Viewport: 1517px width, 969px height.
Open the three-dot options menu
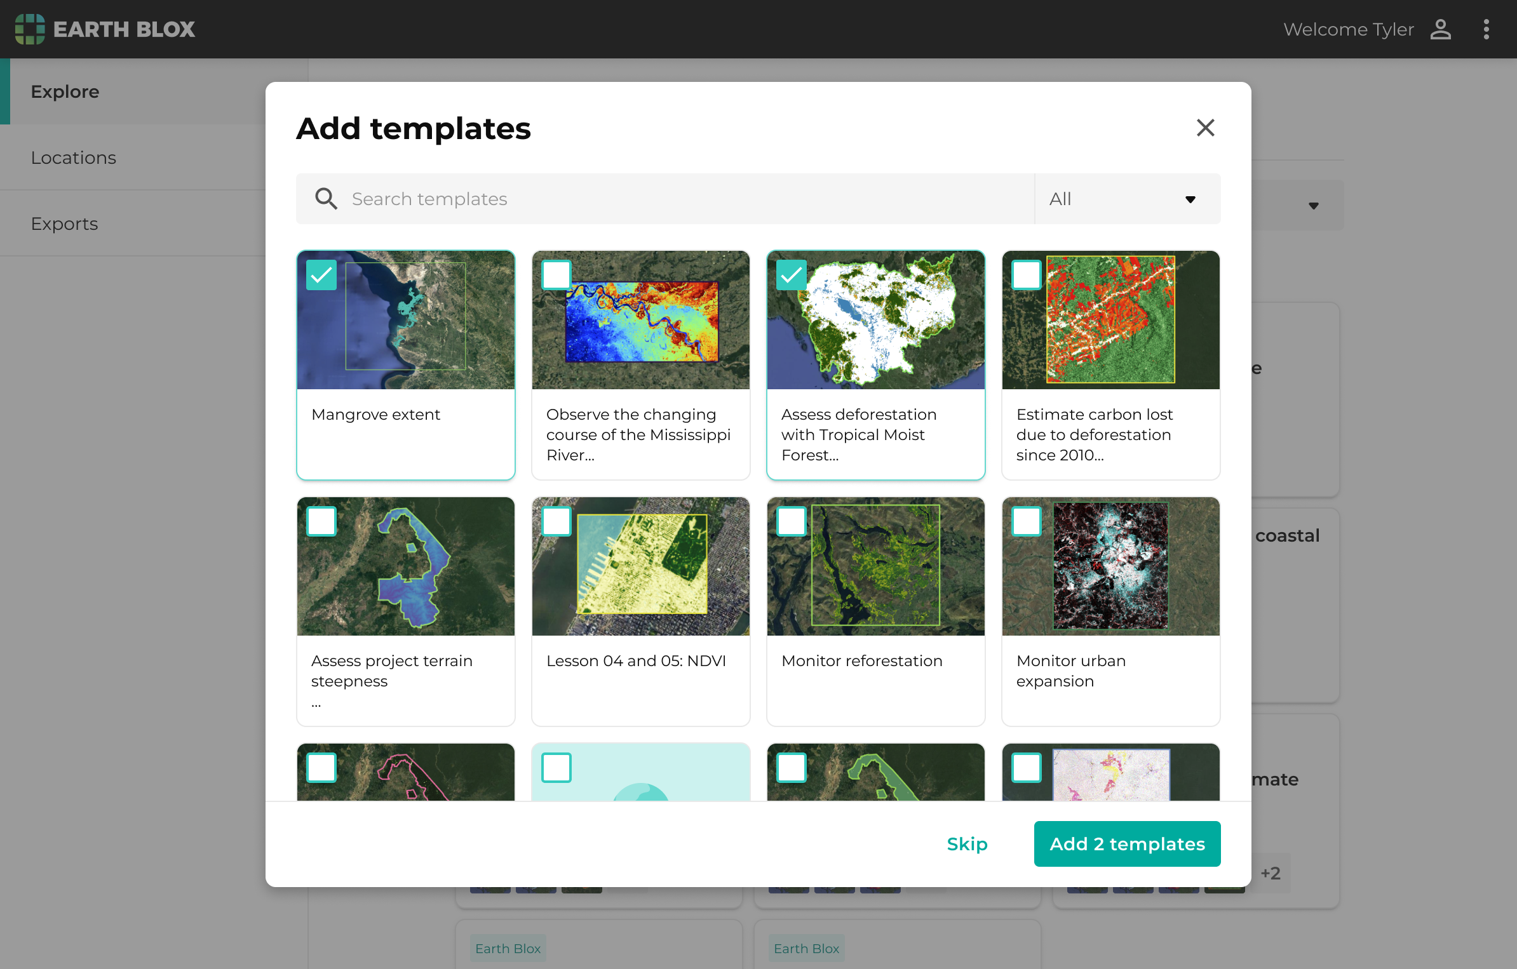[1486, 29]
